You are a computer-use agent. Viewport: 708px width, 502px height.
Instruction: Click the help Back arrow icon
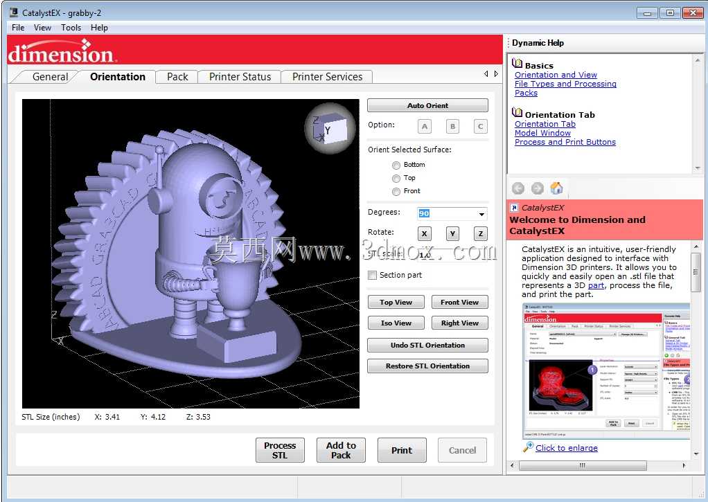click(518, 188)
